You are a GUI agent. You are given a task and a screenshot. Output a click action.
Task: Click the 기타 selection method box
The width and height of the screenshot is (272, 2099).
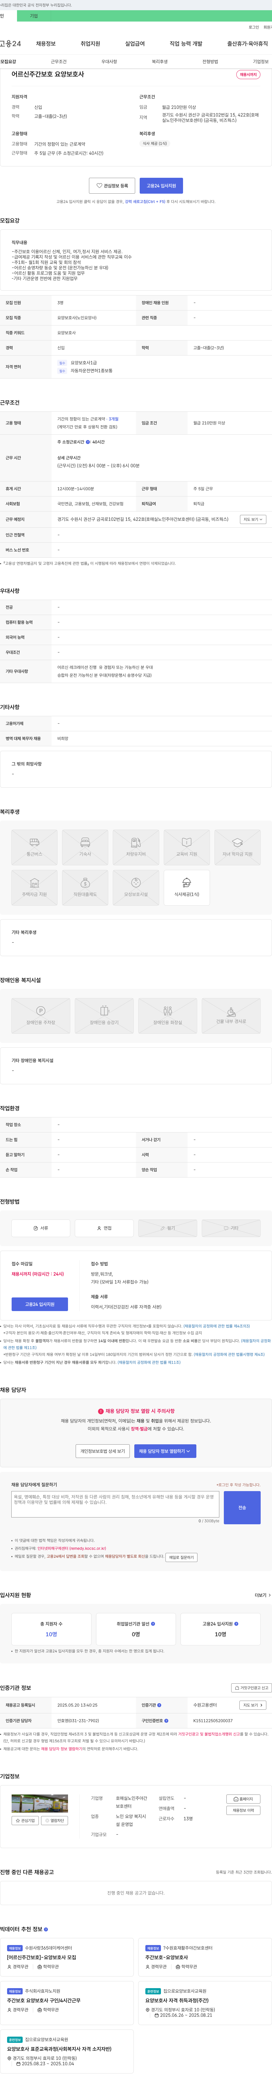[231, 1228]
